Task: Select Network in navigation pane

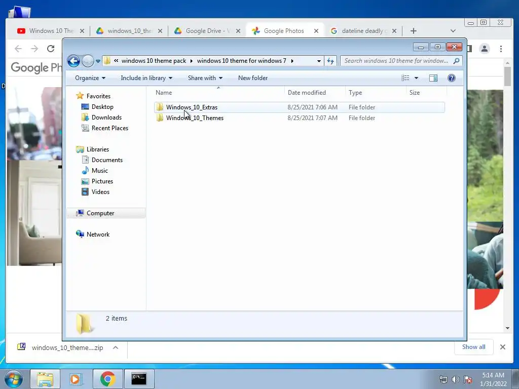Action: coord(98,235)
